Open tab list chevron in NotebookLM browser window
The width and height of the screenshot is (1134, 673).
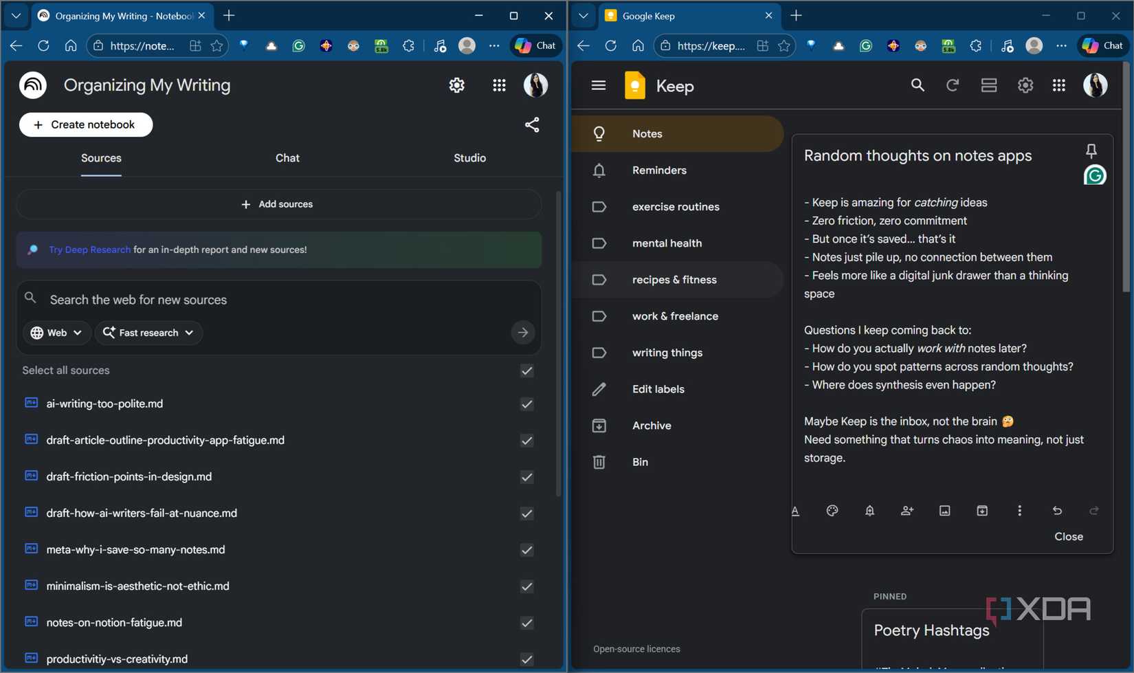[x=16, y=15]
